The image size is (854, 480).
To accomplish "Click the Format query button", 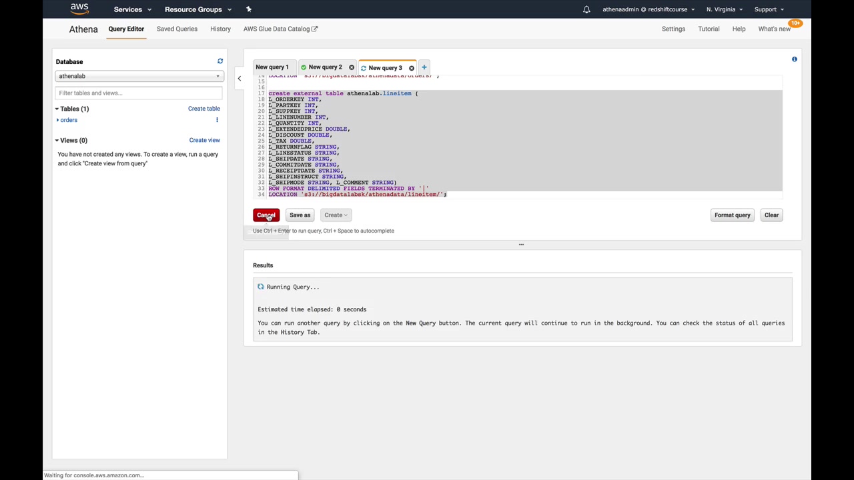I will click(732, 215).
